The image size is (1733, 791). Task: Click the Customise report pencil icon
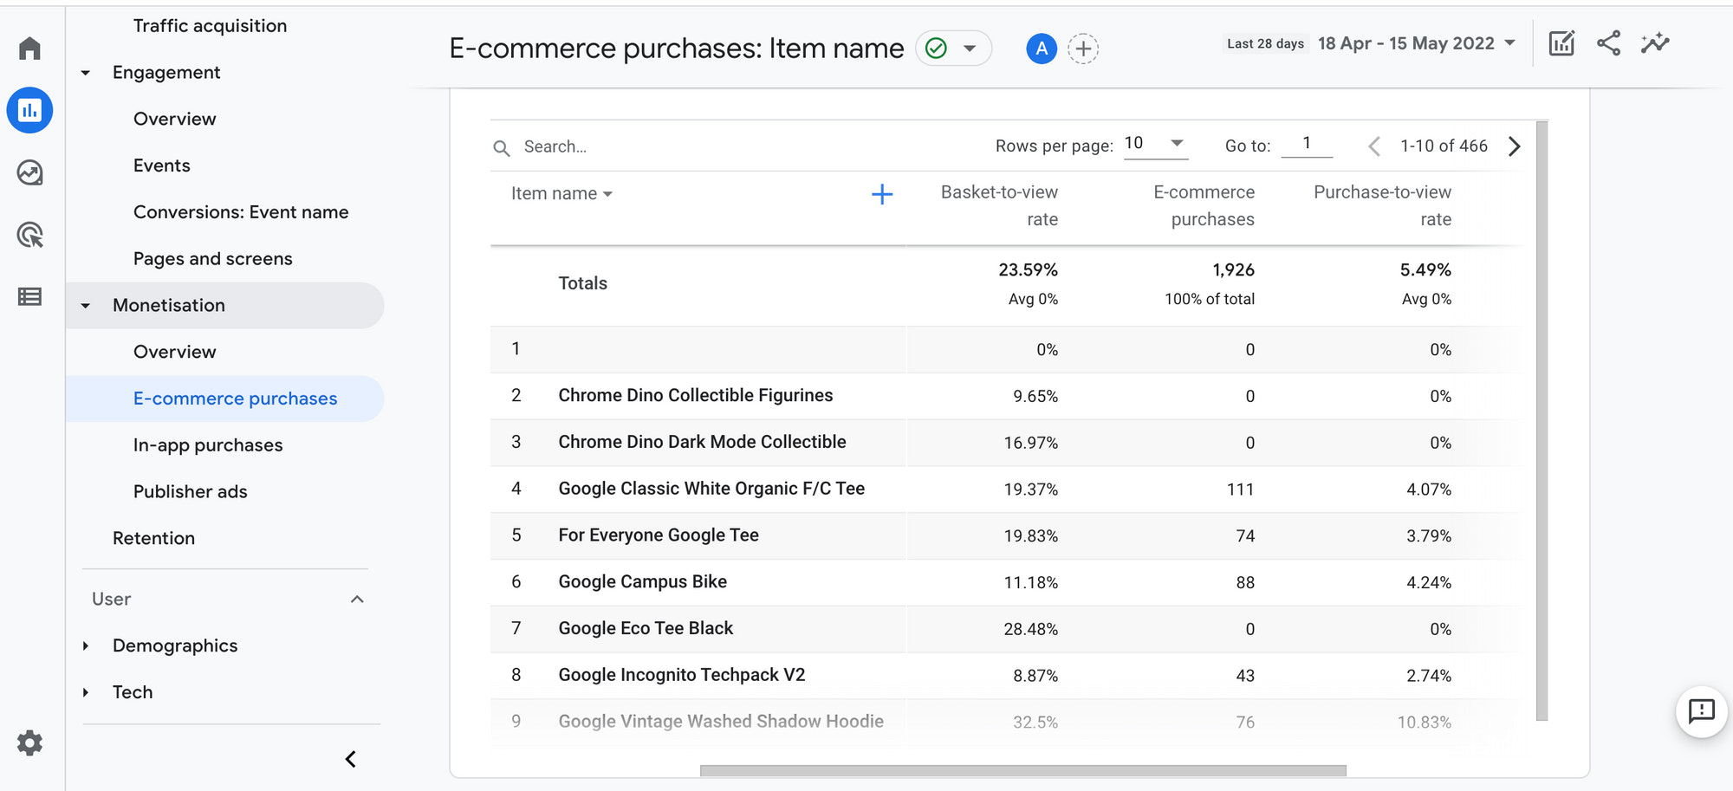1561,43
